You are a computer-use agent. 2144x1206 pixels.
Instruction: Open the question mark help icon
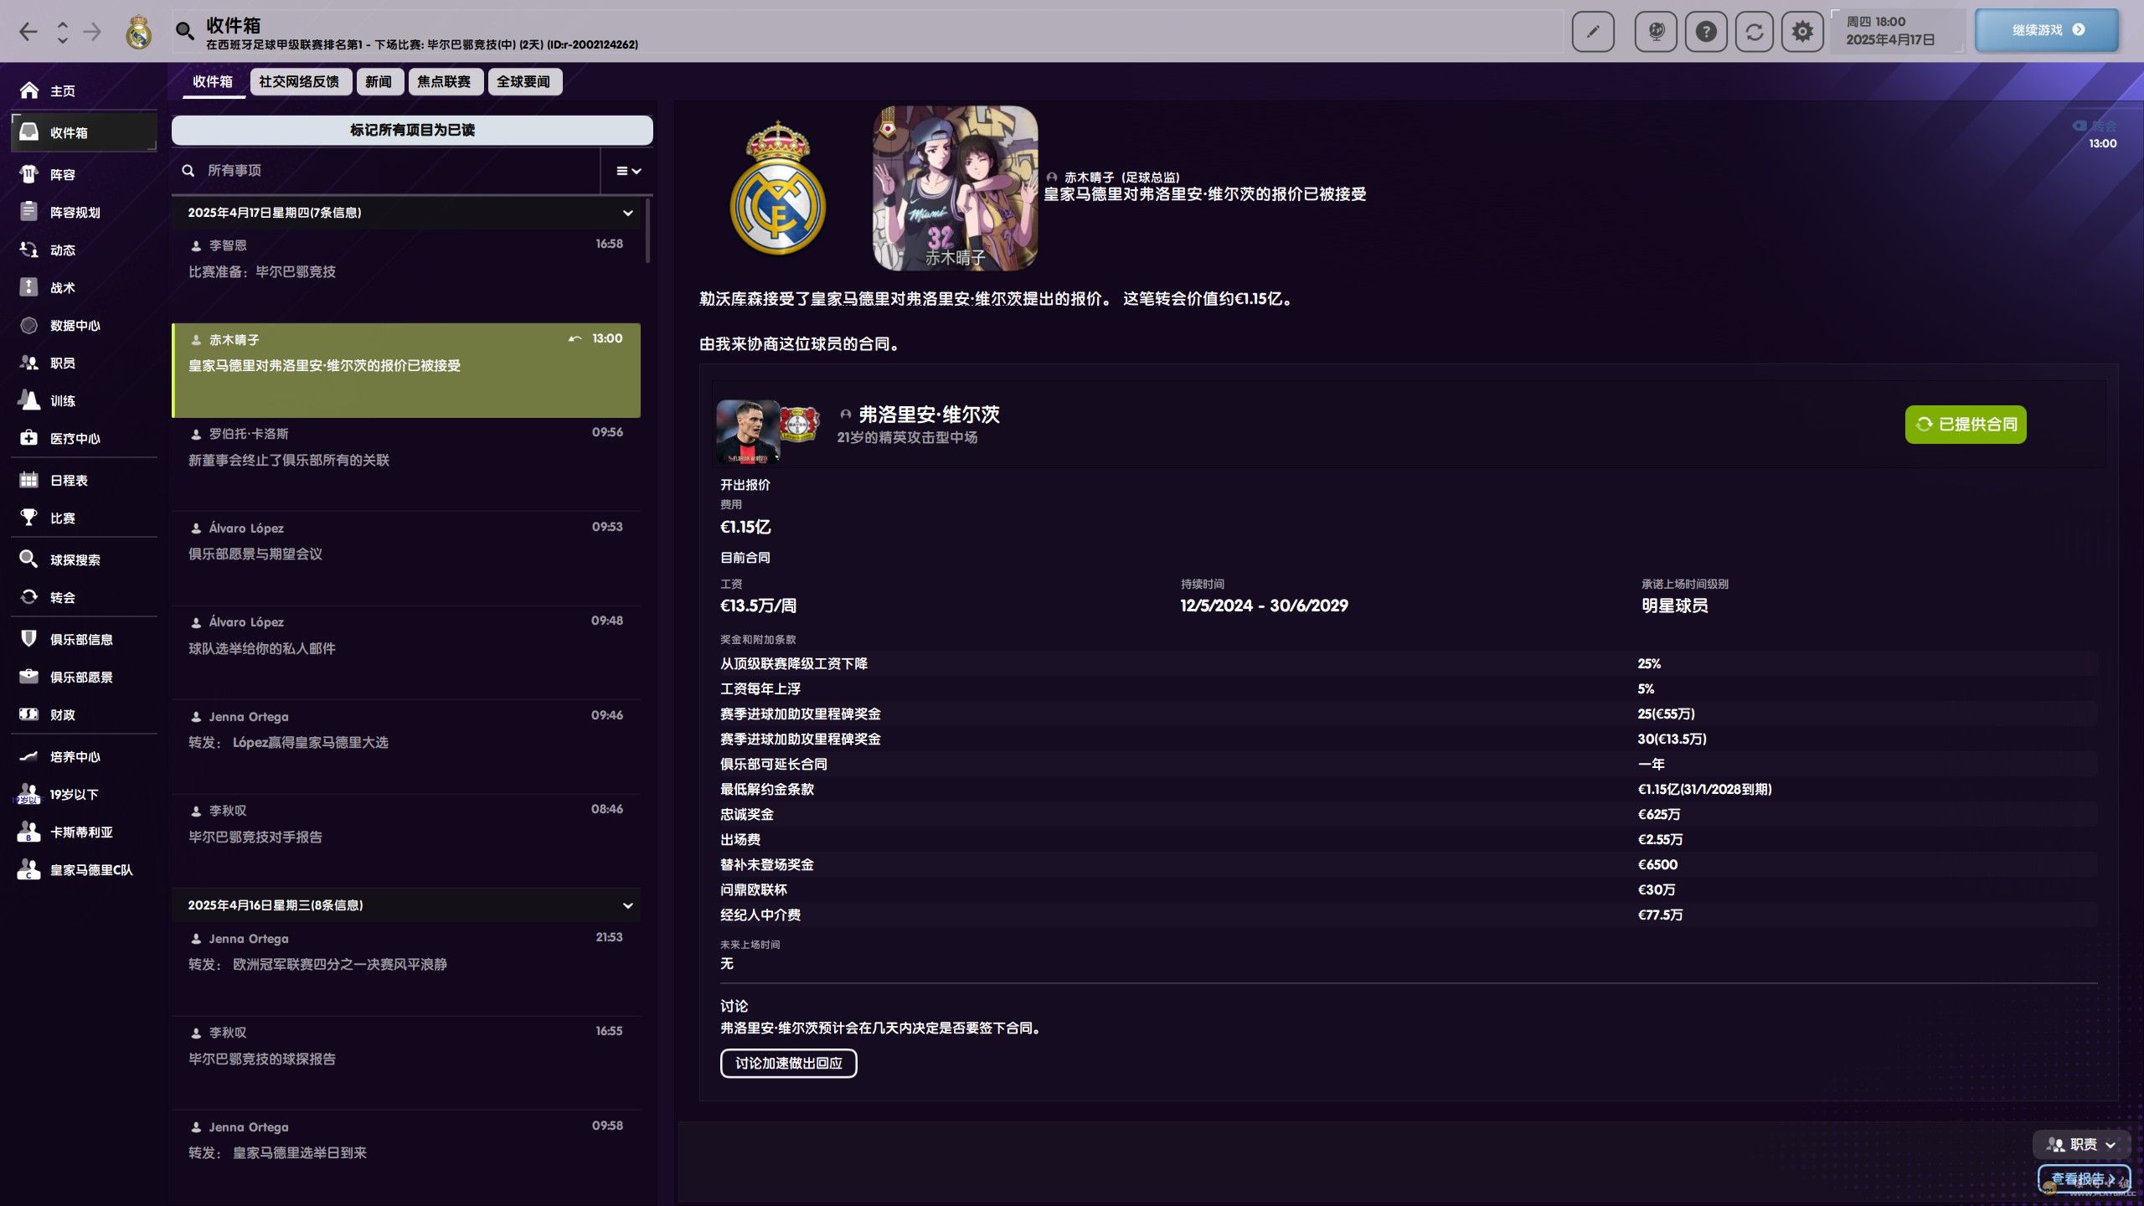tap(1706, 32)
